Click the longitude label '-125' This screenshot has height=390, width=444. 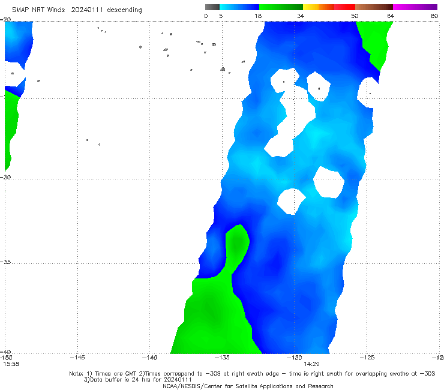pos(367,358)
